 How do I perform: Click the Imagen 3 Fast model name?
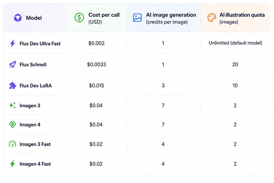(x=35, y=144)
